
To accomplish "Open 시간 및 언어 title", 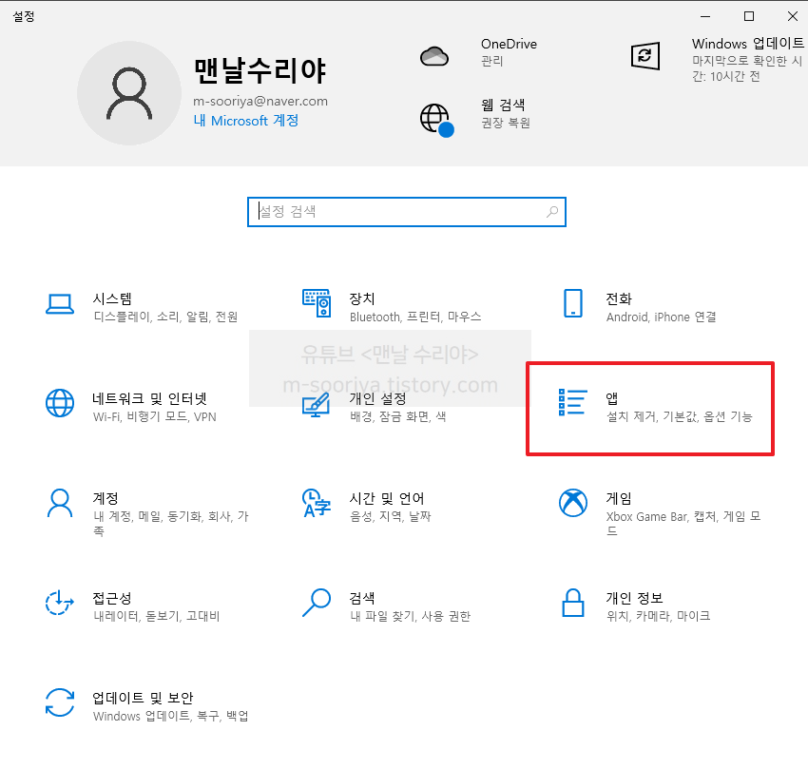I will coord(387,498).
